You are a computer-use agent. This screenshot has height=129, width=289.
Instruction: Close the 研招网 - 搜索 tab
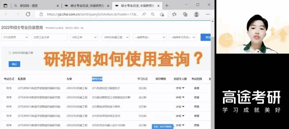57,6
